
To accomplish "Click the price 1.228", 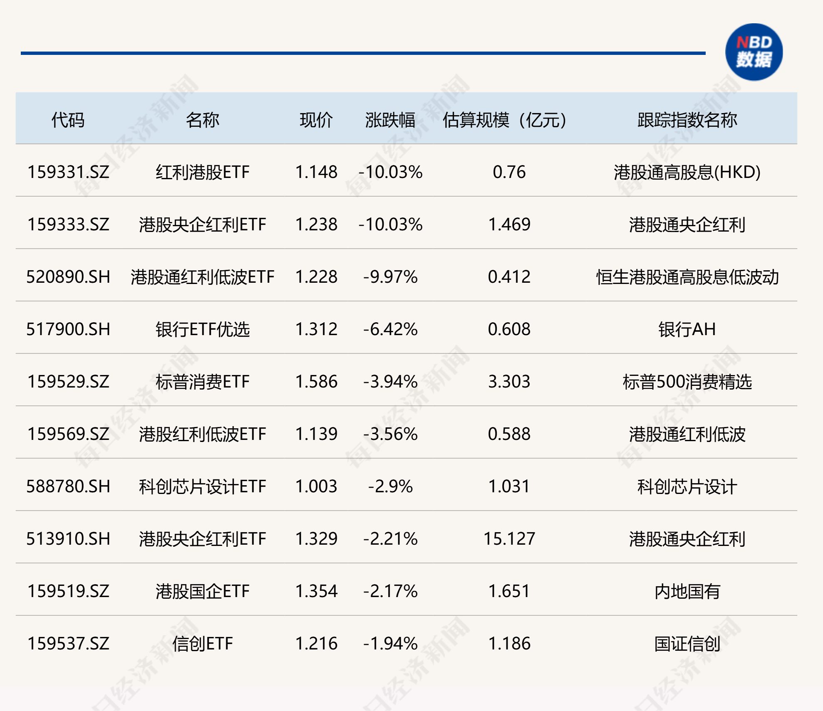I will [x=316, y=277].
